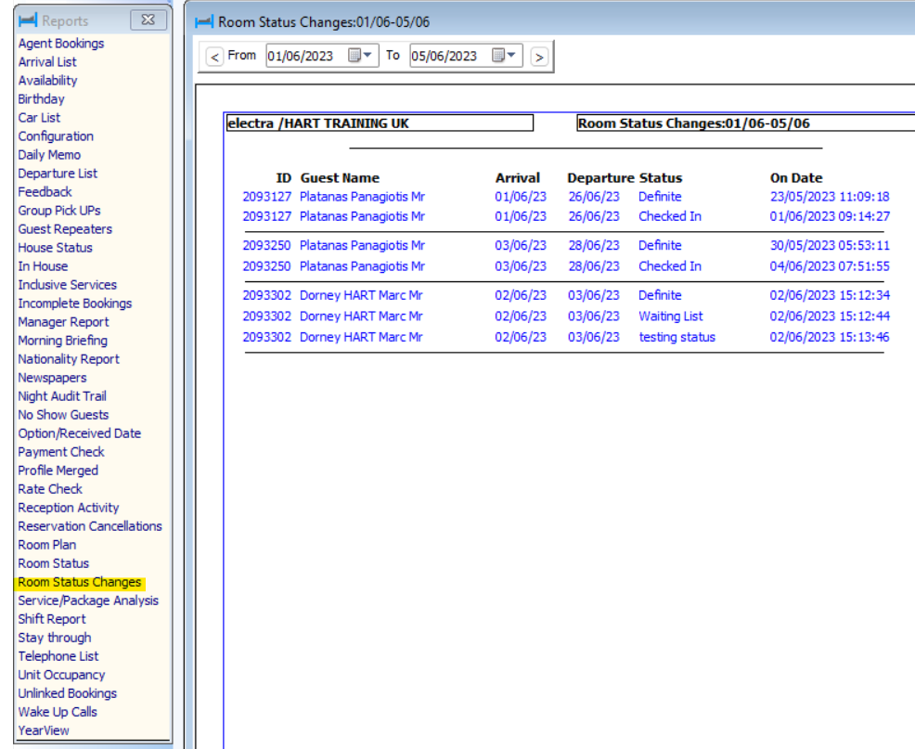Open Night Audit Trail report
Viewport: 915px width, 749px height.
click(62, 396)
